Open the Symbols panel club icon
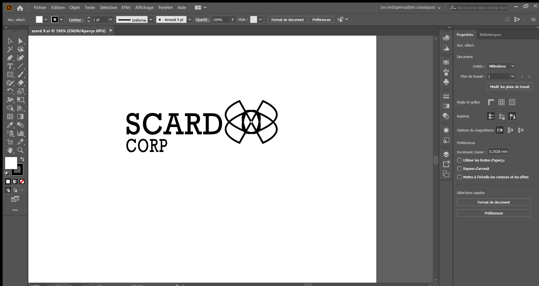This screenshot has width=539, height=286. (446, 82)
